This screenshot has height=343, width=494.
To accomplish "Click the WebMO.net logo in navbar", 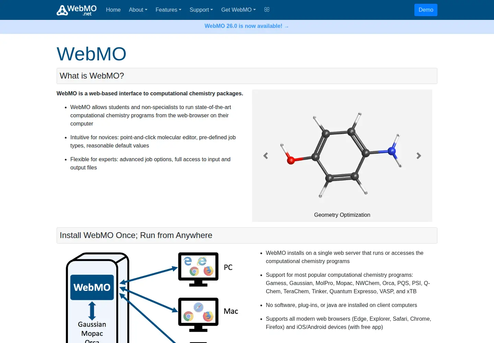I will (77, 10).
